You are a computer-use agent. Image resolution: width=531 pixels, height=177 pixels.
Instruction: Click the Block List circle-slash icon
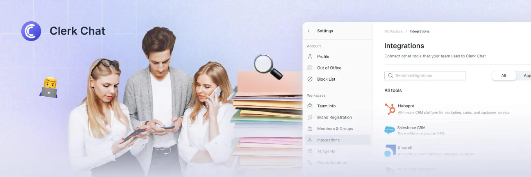pyautogui.click(x=310, y=79)
